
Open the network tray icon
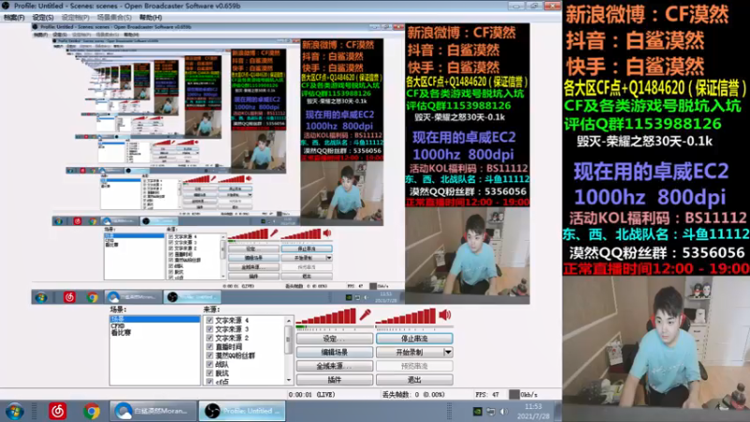click(x=490, y=412)
